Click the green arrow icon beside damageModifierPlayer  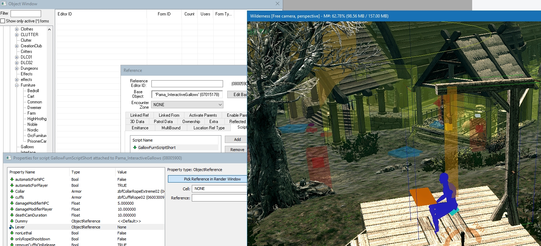12,209
